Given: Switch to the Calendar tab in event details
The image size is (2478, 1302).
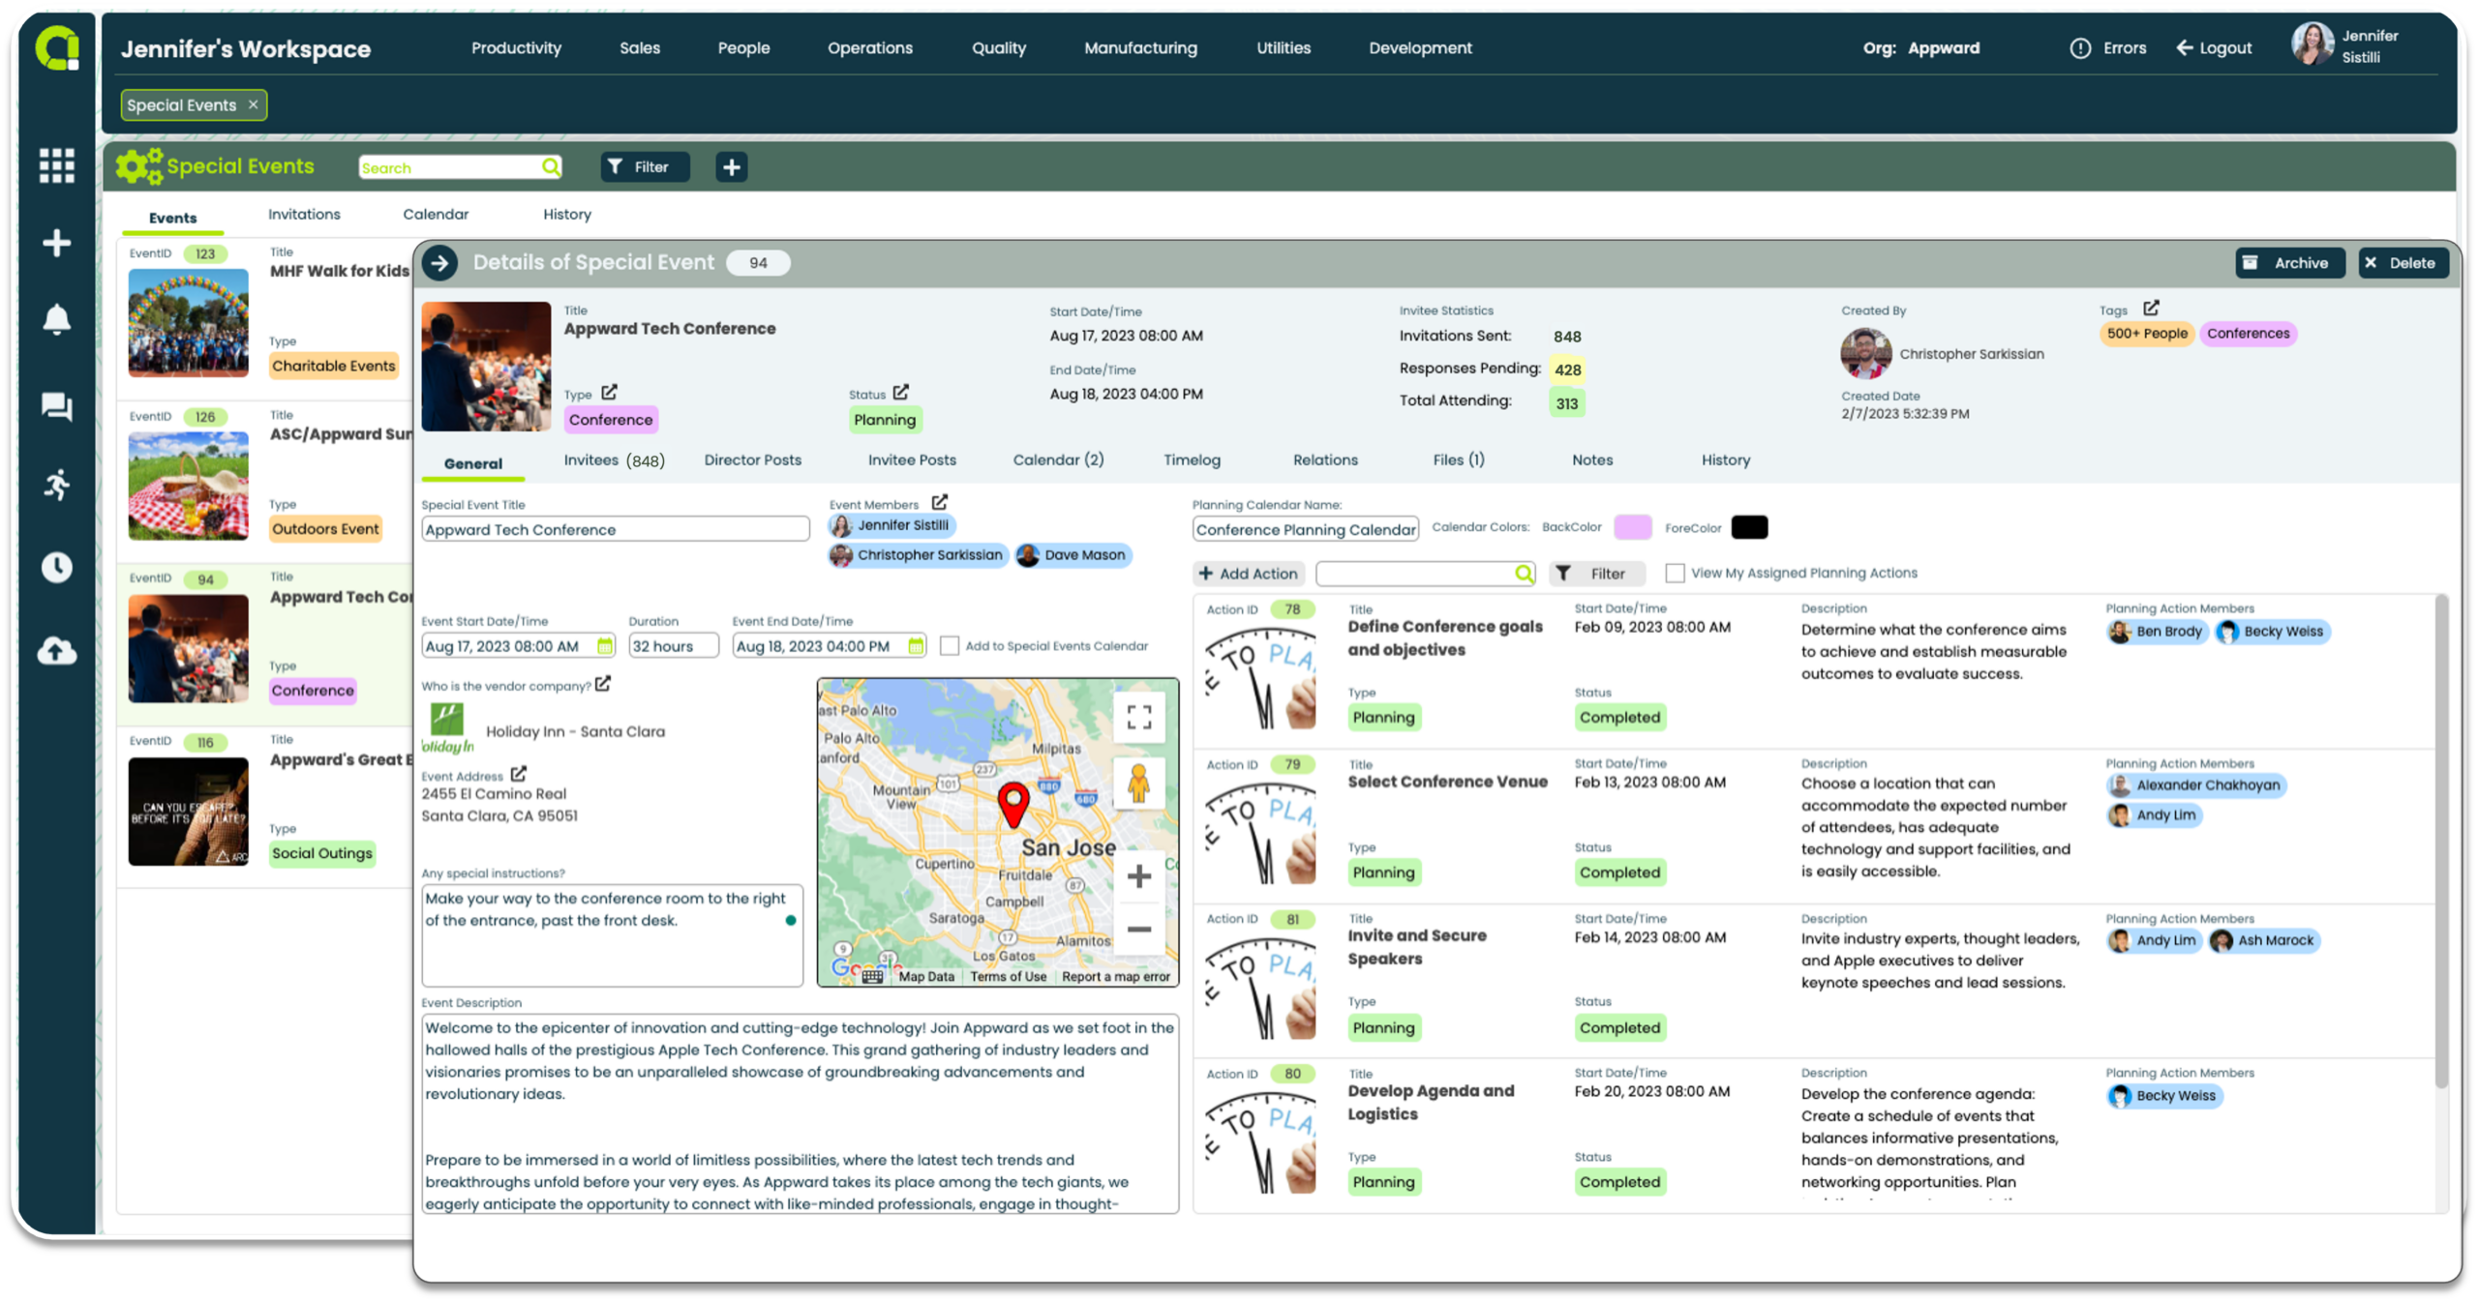Looking at the screenshot, I should coord(1057,460).
